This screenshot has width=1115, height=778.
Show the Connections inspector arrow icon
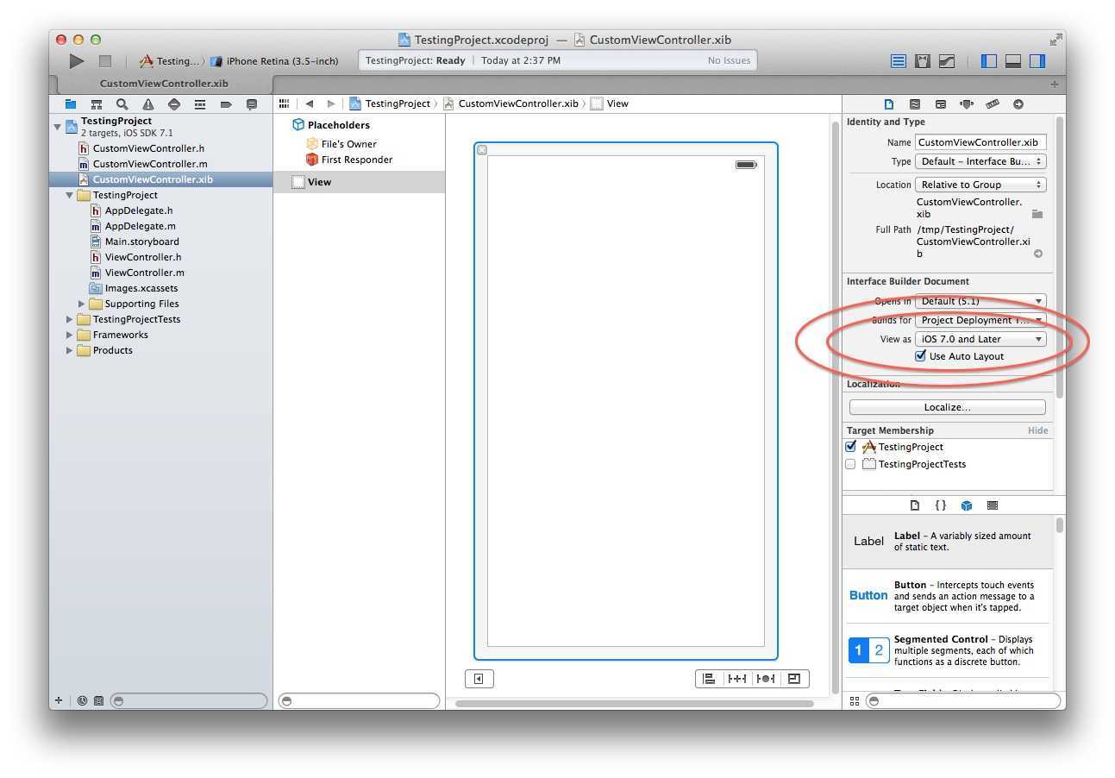point(1018,104)
